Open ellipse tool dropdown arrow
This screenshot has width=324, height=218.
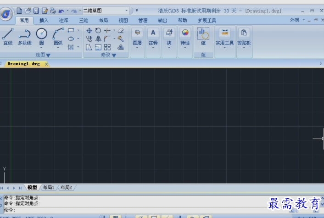(x=78, y=39)
